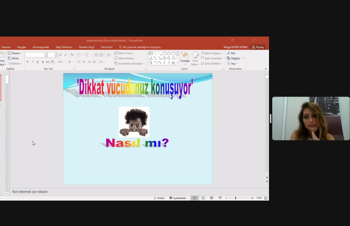
Task: Toggle bold (K) formatting
Action: pyautogui.click(x=28, y=62)
